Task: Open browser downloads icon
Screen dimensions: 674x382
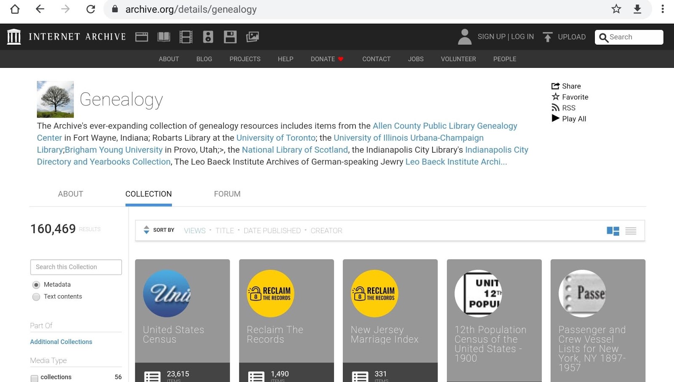Action: pos(637,9)
